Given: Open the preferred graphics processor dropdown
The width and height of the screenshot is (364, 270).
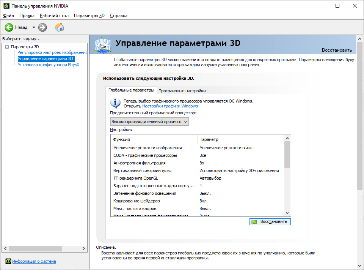Looking at the screenshot, I should tap(149, 122).
